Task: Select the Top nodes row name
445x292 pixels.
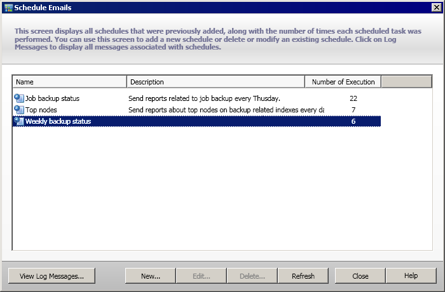Action: coord(41,110)
